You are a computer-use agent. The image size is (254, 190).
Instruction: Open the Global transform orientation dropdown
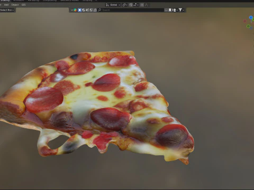113,5
